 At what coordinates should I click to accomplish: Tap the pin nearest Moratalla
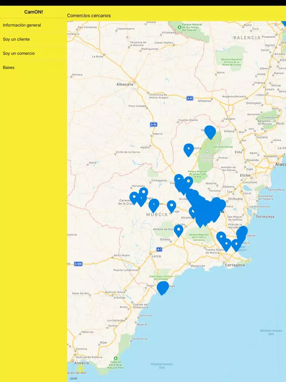[x=143, y=193]
